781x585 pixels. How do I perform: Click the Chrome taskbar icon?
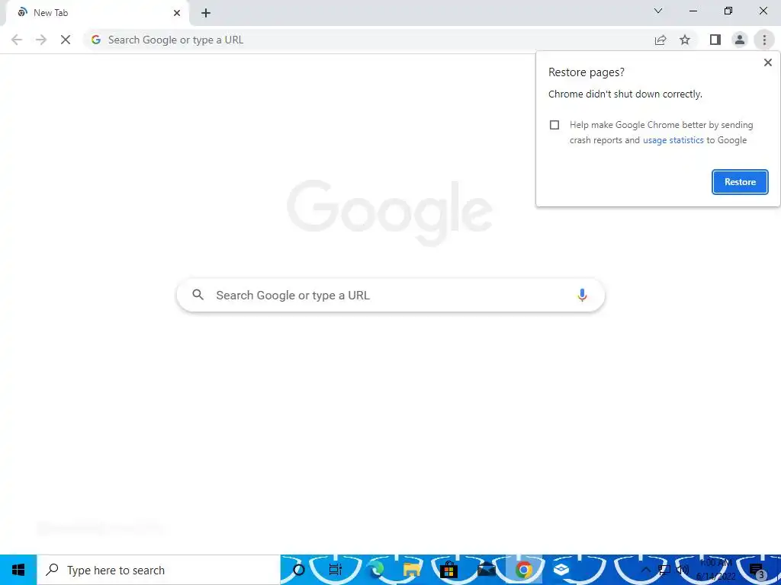coord(523,570)
